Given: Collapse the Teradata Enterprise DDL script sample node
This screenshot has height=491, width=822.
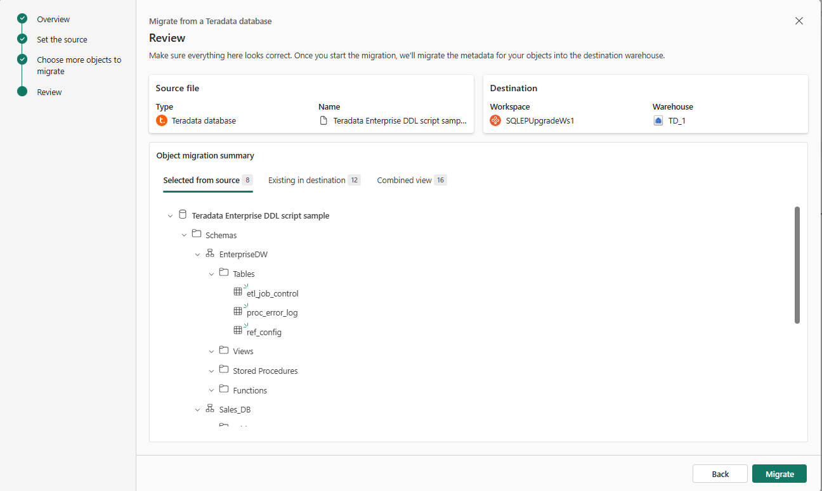Looking at the screenshot, I should [170, 216].
